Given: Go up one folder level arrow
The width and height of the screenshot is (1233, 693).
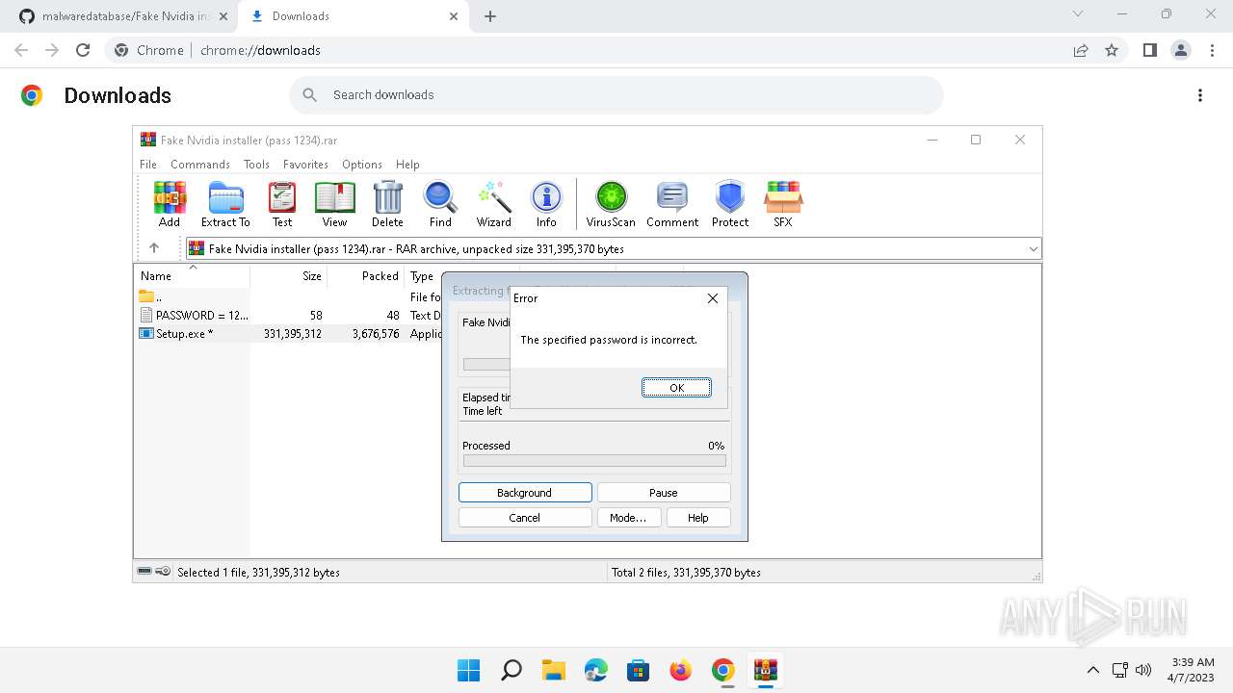Looking at the screenshot, I should pos(154,248).
